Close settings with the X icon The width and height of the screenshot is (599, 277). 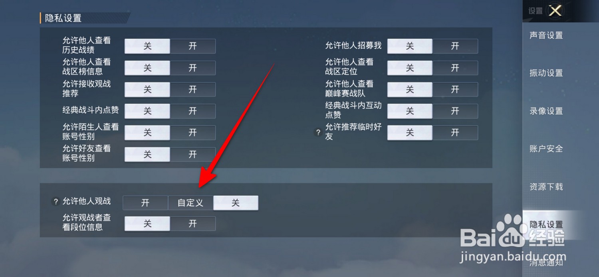tap(555, 11)
